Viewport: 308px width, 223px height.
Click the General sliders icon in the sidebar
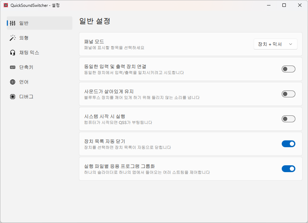click(x=13, y=23)
